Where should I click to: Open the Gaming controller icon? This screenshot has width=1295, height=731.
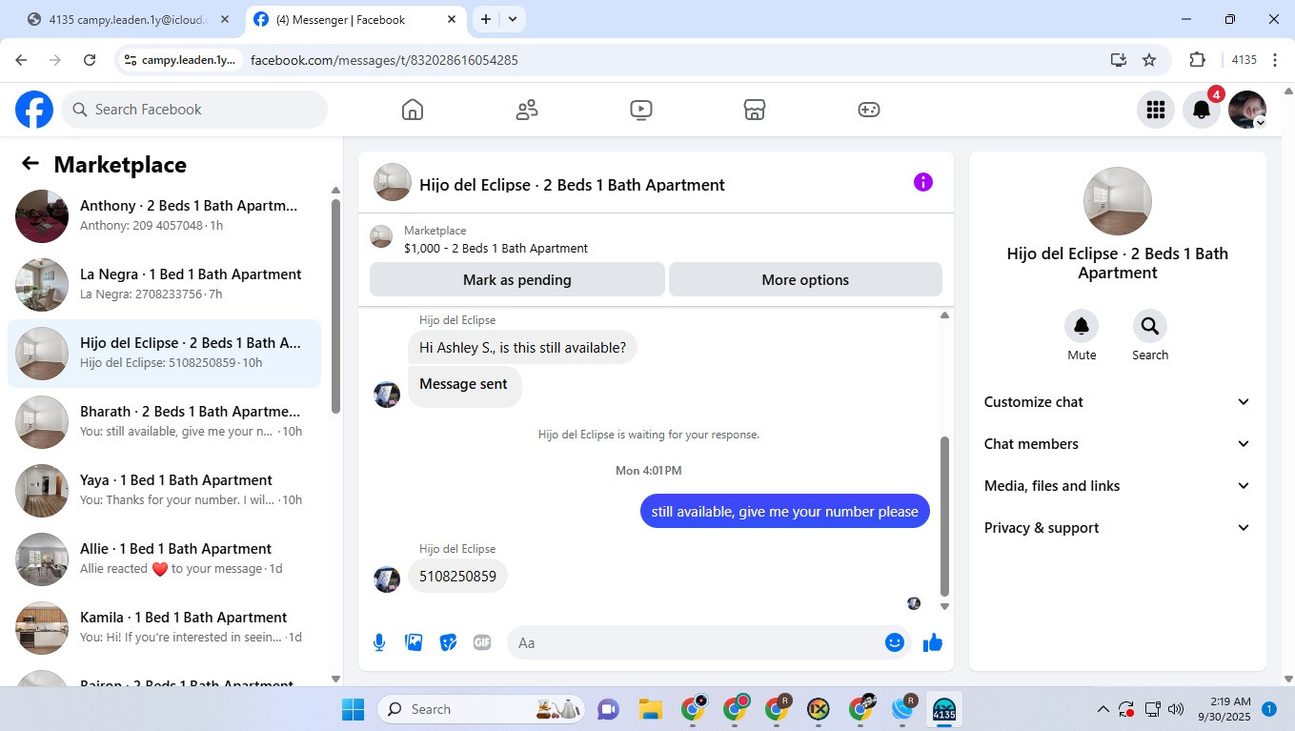click(868, 110)
